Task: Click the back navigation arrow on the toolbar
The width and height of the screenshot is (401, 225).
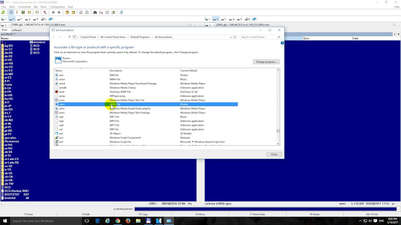Action: coord(53,12)
